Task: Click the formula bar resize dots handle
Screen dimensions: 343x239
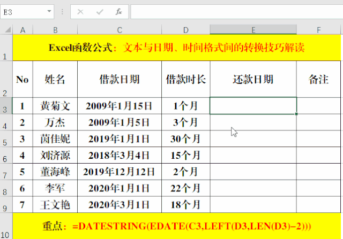Action: [x=62, y=12]
